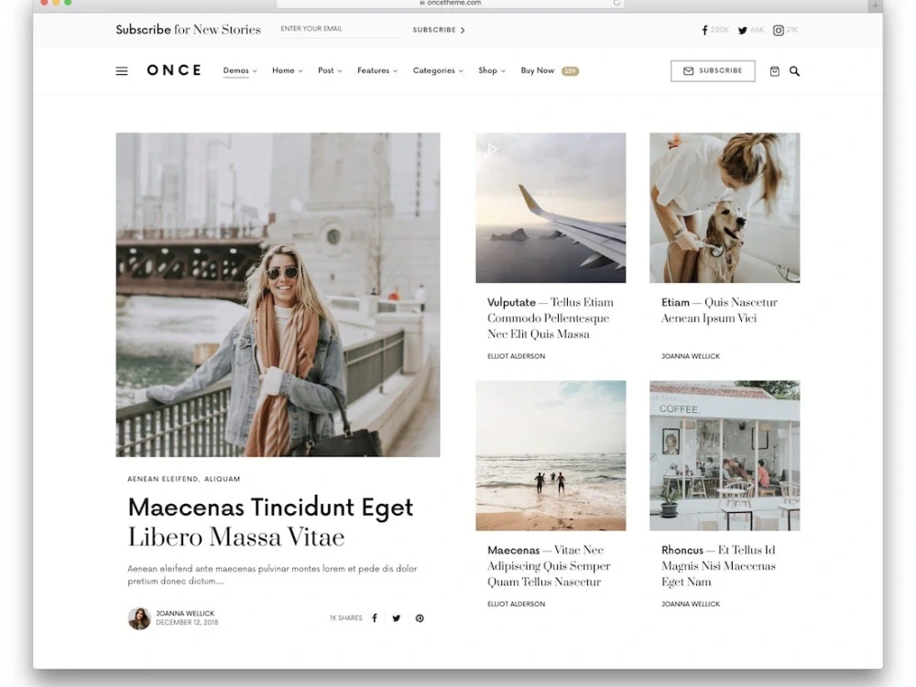Share the featured article on Facebook

(x=374, y=617)
